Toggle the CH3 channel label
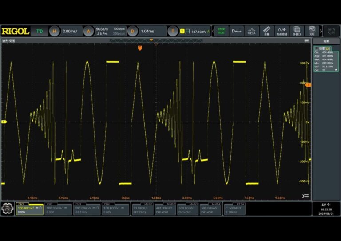 click(x=78, y=204)
